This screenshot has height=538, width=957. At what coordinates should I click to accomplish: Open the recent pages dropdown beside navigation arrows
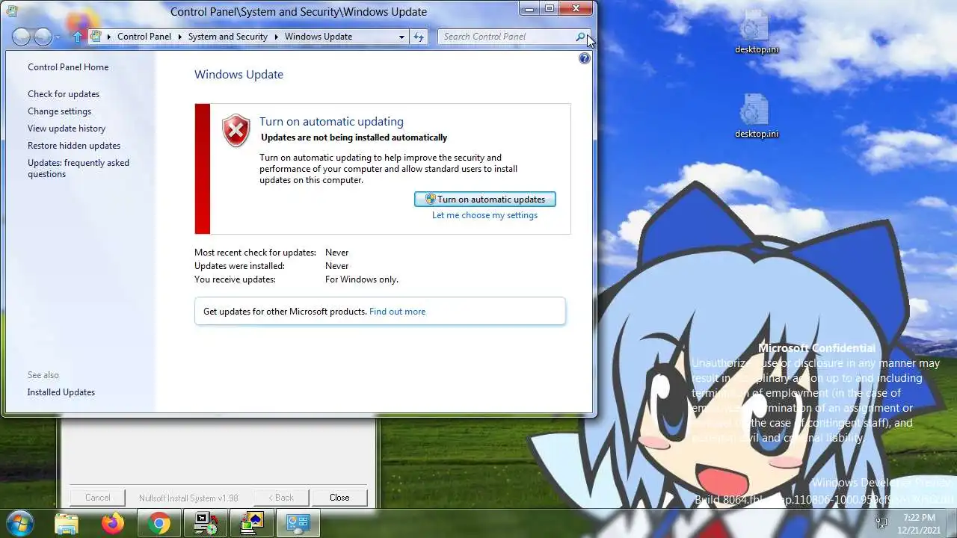click(x=58, y=37)
